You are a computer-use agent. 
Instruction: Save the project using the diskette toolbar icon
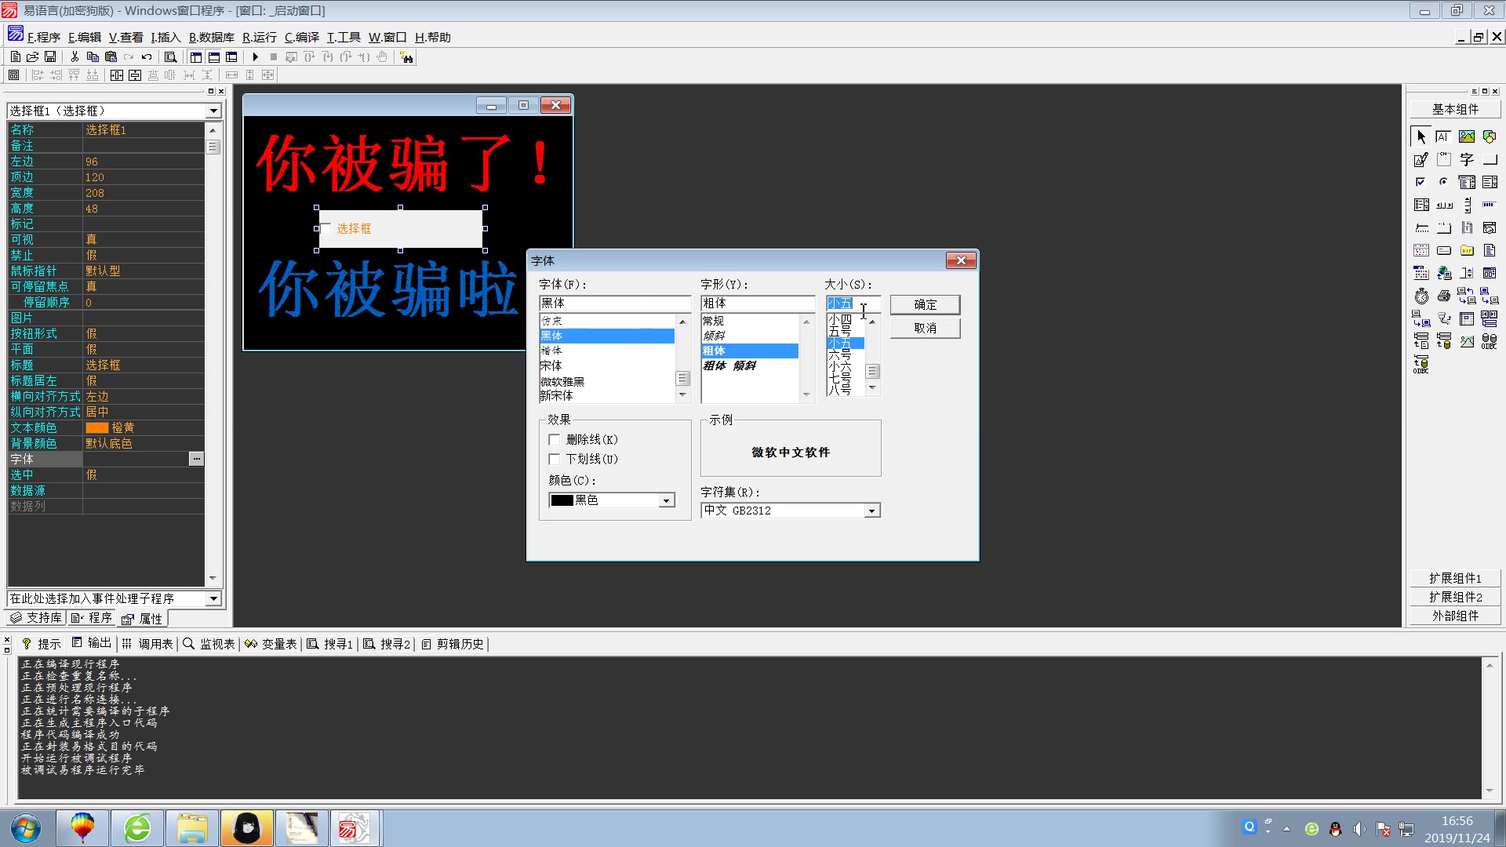pyautogui.click(x=50, y=56)
